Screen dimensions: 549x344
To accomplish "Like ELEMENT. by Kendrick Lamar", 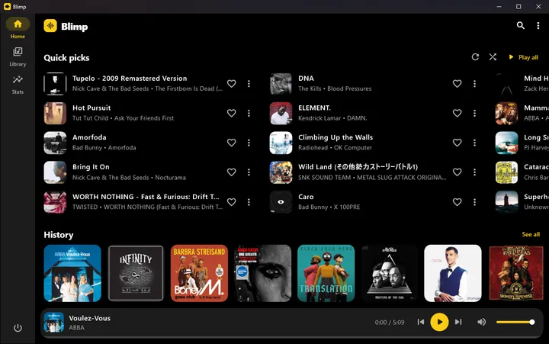I will tap(457, 113).
